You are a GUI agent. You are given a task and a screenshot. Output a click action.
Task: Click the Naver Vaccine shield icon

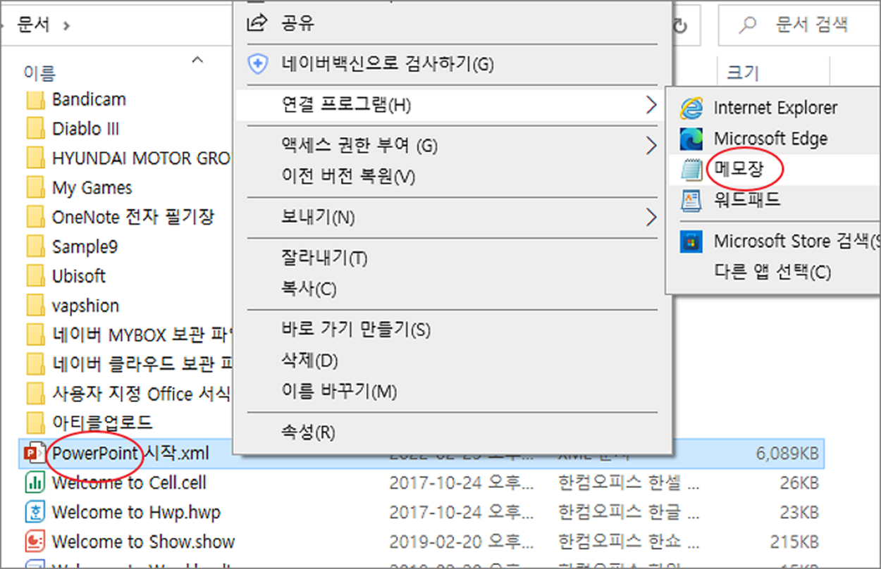[259, 65]
